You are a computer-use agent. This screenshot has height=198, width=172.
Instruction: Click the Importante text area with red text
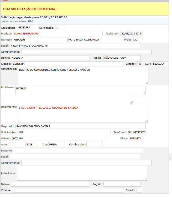pyautogui.click(x=83, y=114)
